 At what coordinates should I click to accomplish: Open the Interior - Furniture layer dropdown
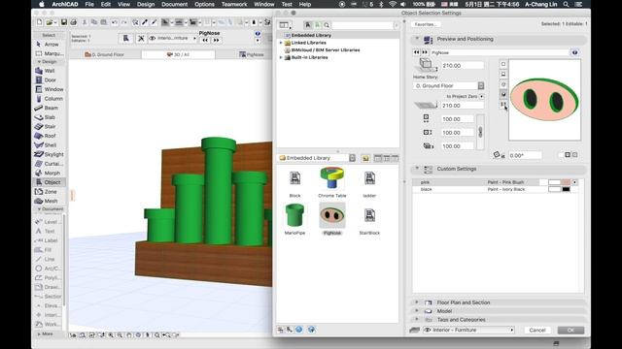pos(468,330)
